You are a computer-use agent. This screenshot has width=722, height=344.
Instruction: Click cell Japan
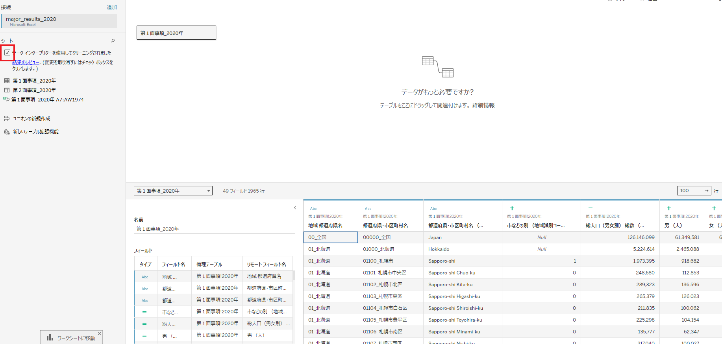[463, 237]
